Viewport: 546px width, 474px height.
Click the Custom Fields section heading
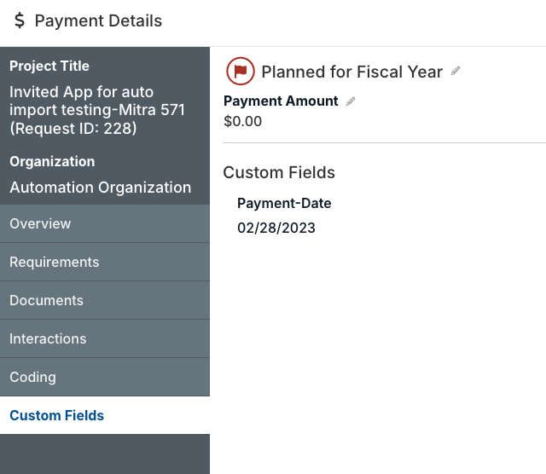point(279,172)
